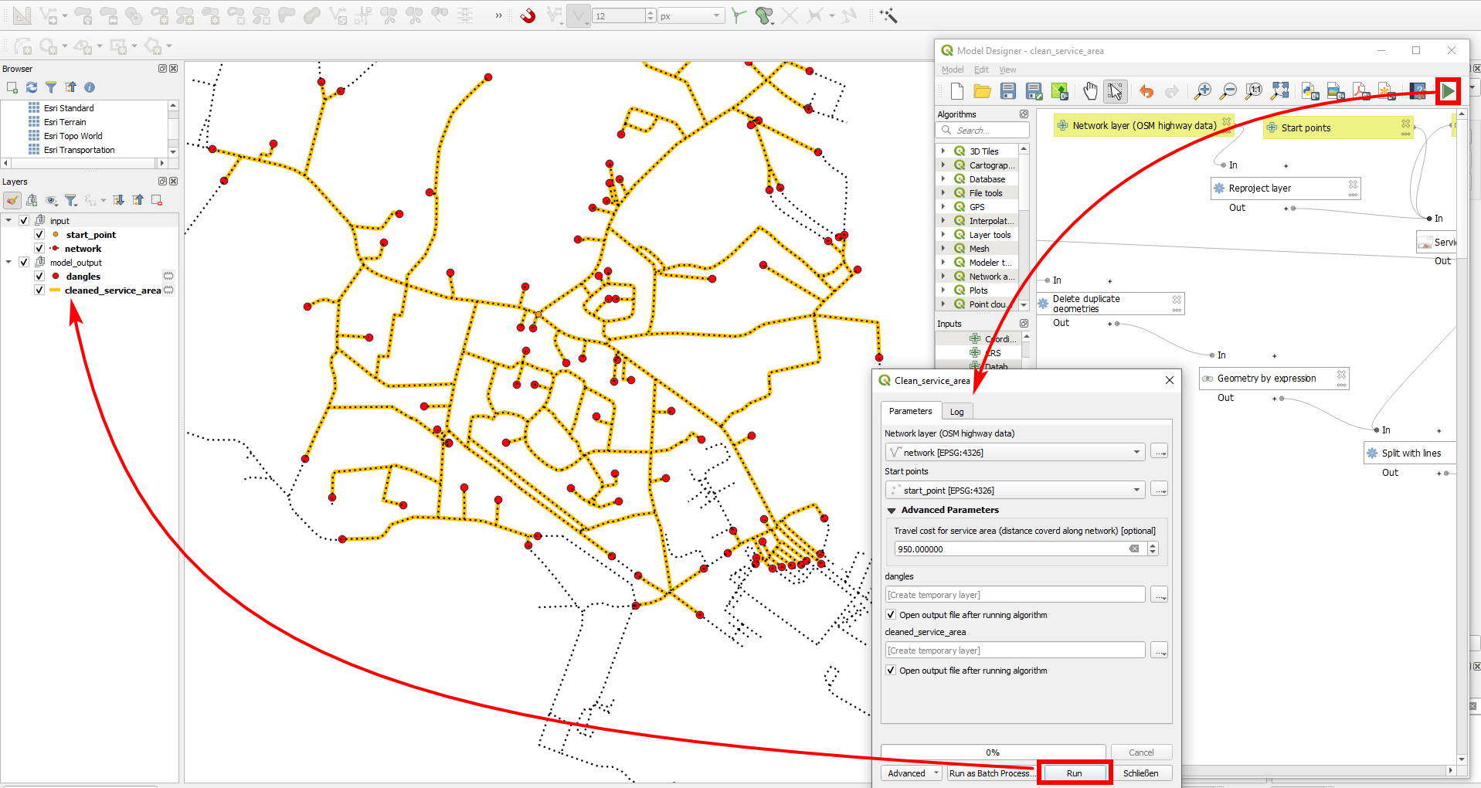Open Network layer combo box
The height and width of the screenshot is (788, 1481).
1015,452
